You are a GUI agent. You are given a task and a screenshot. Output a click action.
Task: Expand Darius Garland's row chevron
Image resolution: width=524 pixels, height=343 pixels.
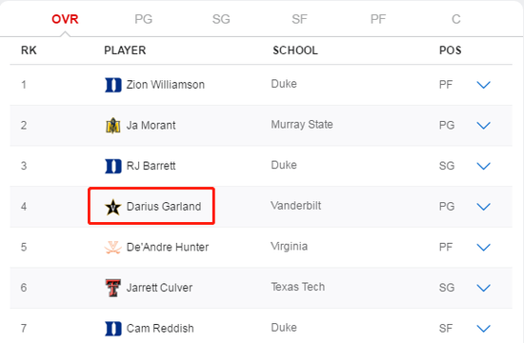[483, 207]
